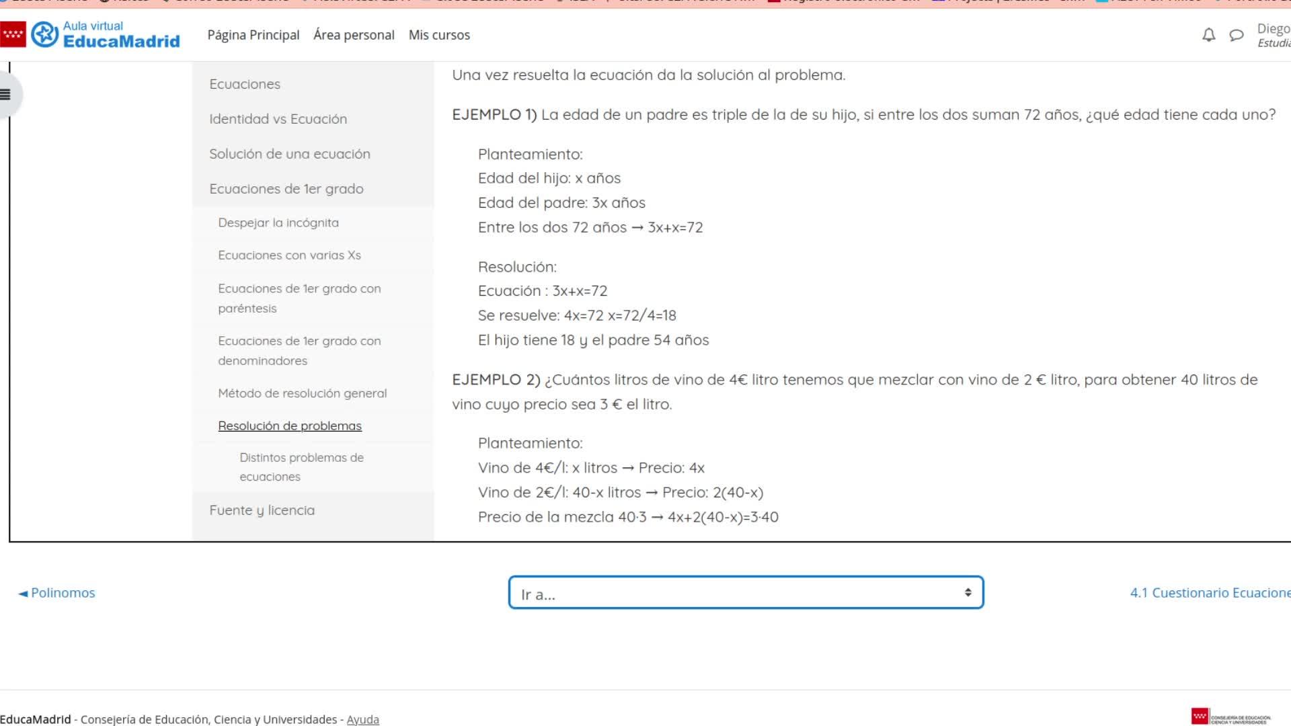Open the notifications bell icon

pyautogui.click(x=1208, y=35)
